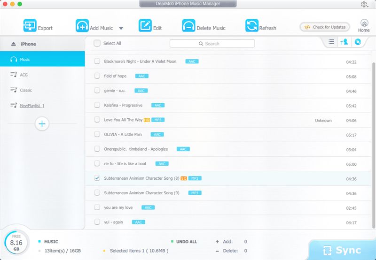Click the Check for Updates button
The width and height of the screenshot is (376, 260).
[x=326, y=27]
